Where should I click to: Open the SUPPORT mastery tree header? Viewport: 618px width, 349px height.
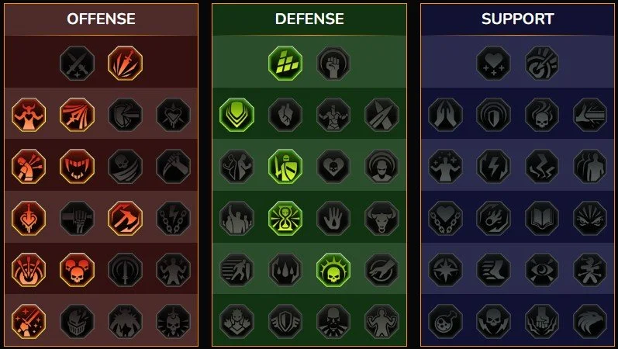517,19
